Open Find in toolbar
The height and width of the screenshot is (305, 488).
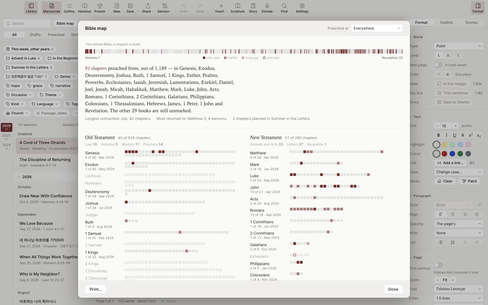point(284,8)
